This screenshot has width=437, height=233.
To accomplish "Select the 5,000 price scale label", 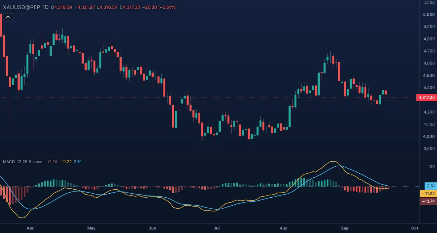I will pyautogui.click(x=429, y=15).
